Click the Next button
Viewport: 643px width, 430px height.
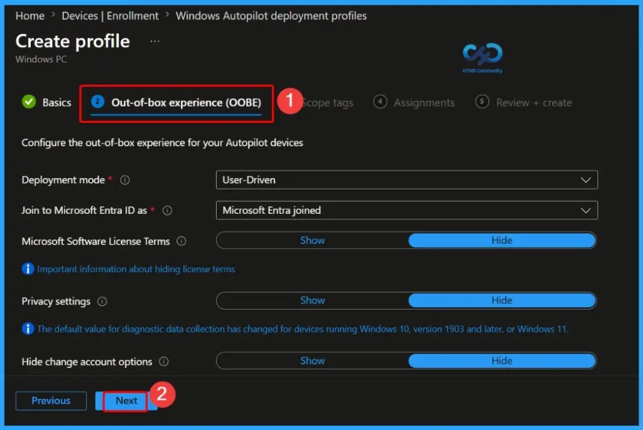pyautogui.click(x=126, y=401)
